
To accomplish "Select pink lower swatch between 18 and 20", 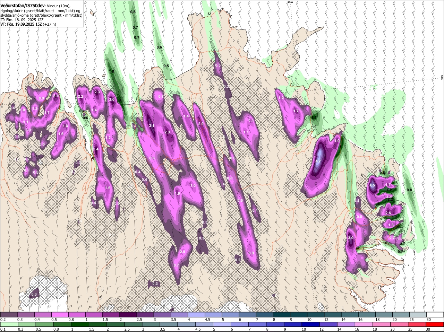I will [382, 324].
